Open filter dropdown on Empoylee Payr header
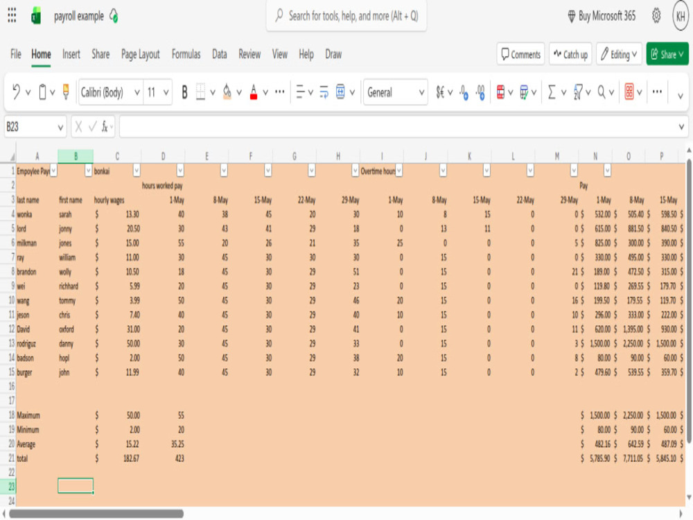Image resolution: width=693 pixels, height=520 pixels. [x=54, y=171]
